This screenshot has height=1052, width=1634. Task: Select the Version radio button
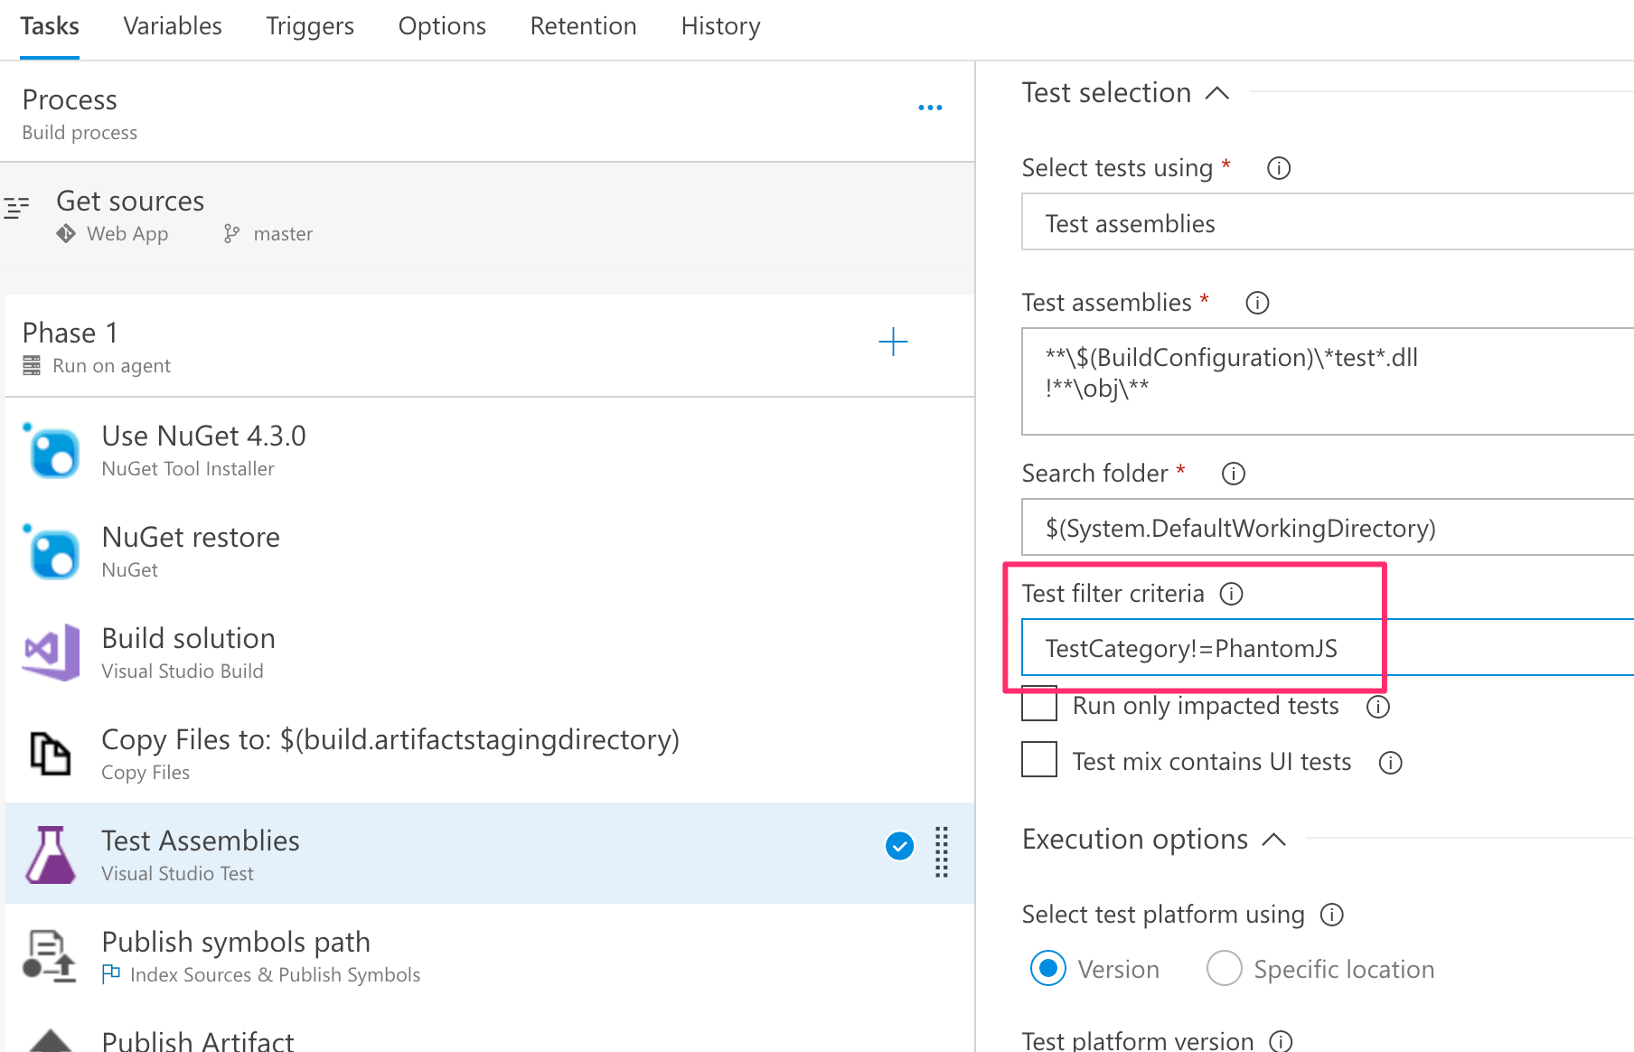(x=1048, y=969)
